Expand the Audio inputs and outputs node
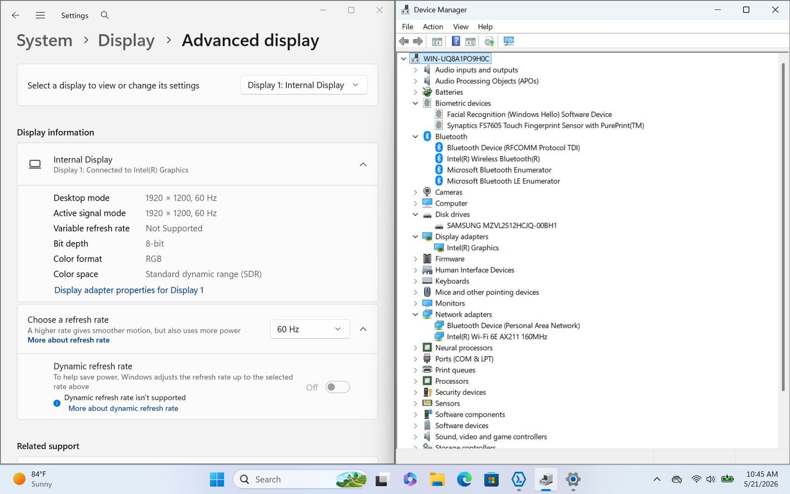790x494 pixels. pyautogui.click(x=415, y=70)
